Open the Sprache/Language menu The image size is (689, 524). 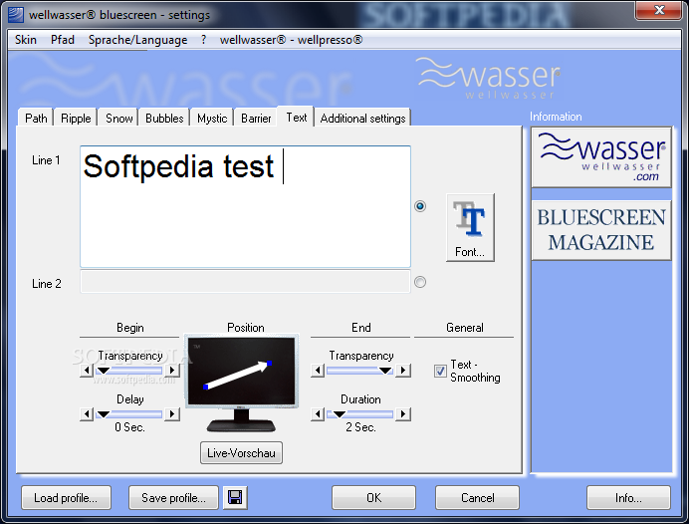(137, 40)
